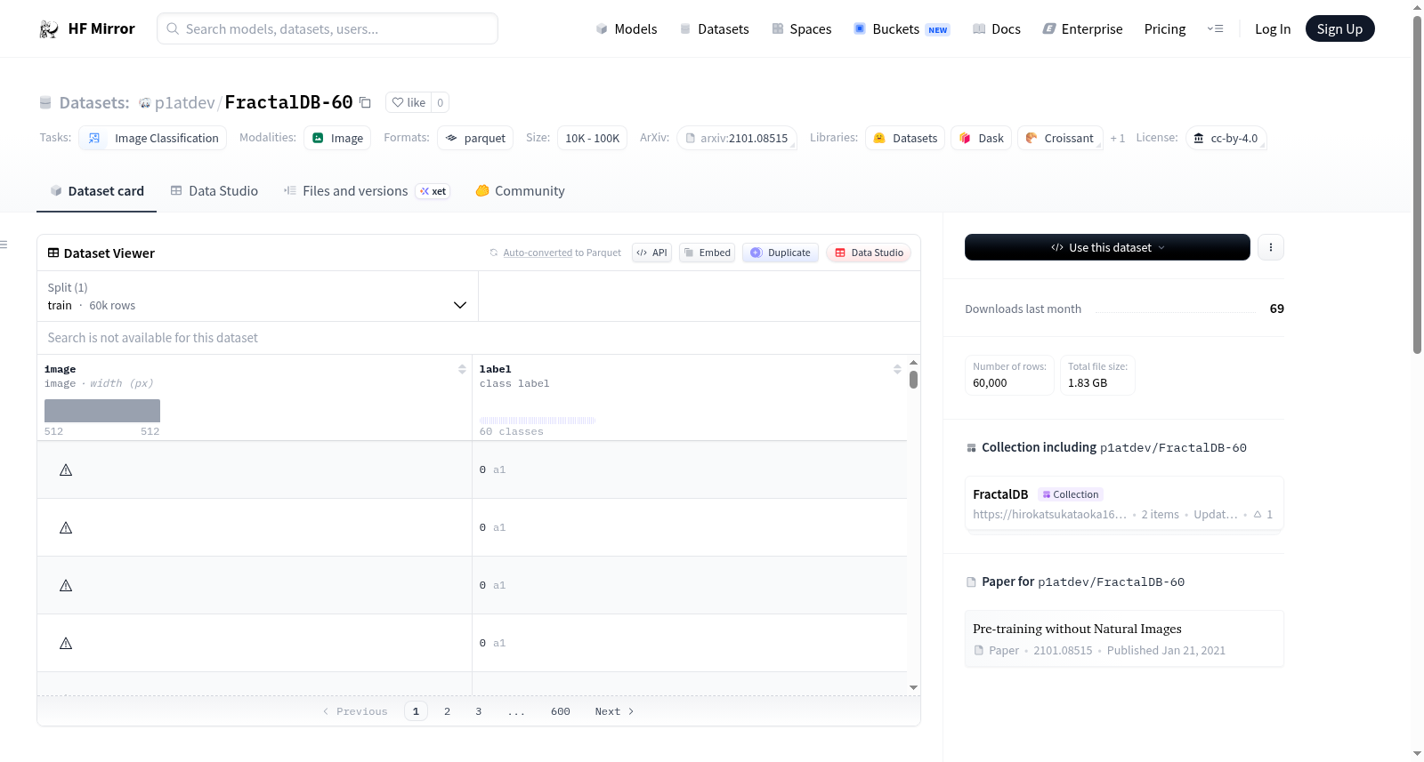Open the more navigation menu icon
This screenshot has height=762, width=1424.
coord(1215,29)
